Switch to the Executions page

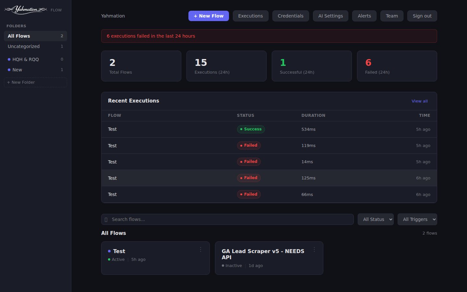250,16
